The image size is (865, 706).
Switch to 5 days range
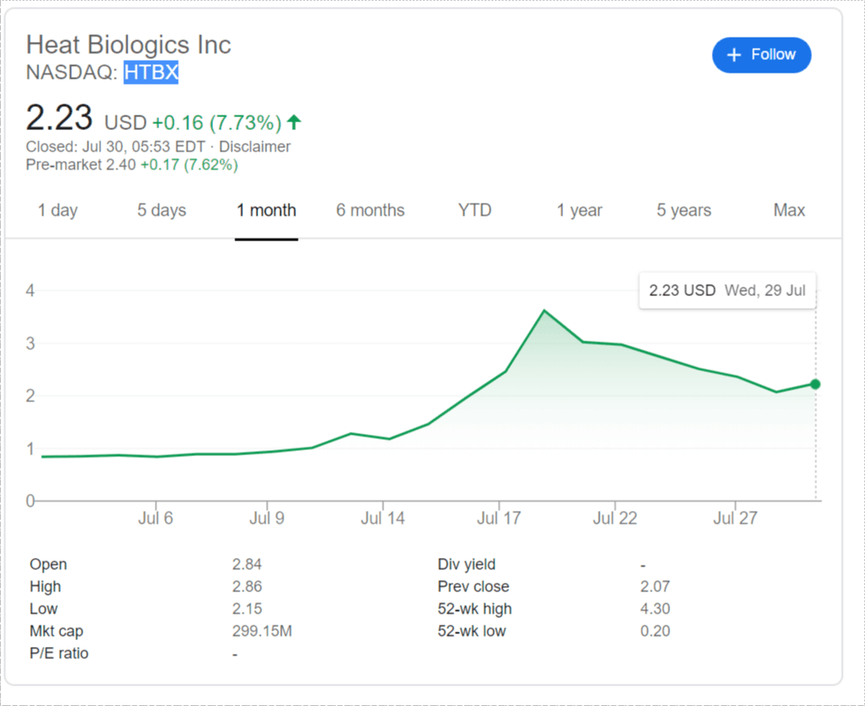(162, 211)
